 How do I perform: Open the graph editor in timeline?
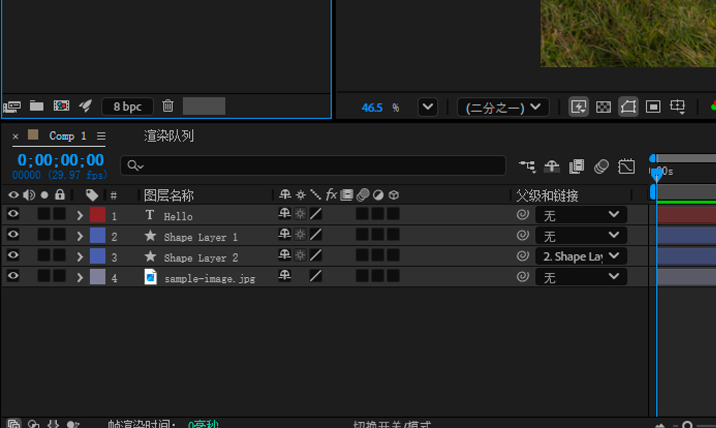coord(626,166)
